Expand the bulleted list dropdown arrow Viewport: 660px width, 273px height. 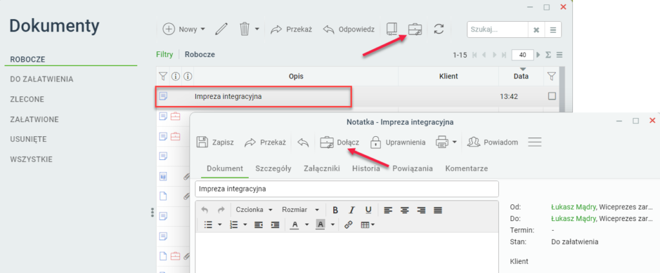[220, 225]
